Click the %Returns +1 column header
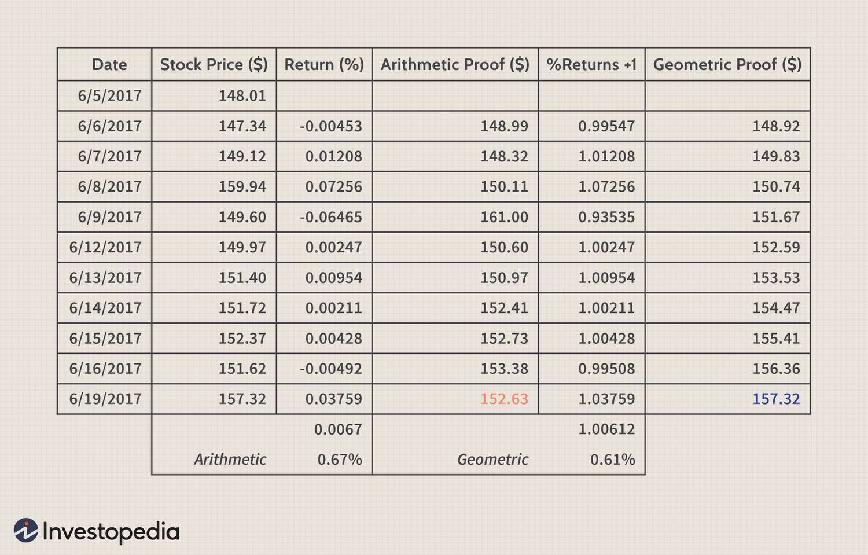Image resolution: width=868 pixels, height=555 pixels. 591,64
